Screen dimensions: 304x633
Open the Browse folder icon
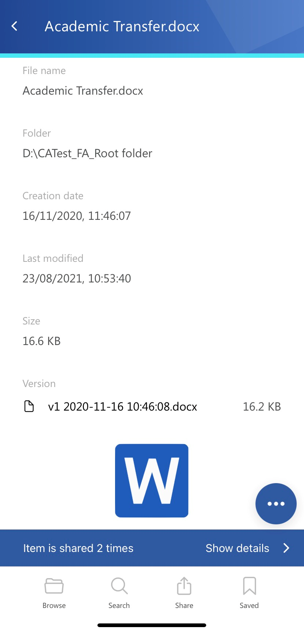(x=54, y=585)
